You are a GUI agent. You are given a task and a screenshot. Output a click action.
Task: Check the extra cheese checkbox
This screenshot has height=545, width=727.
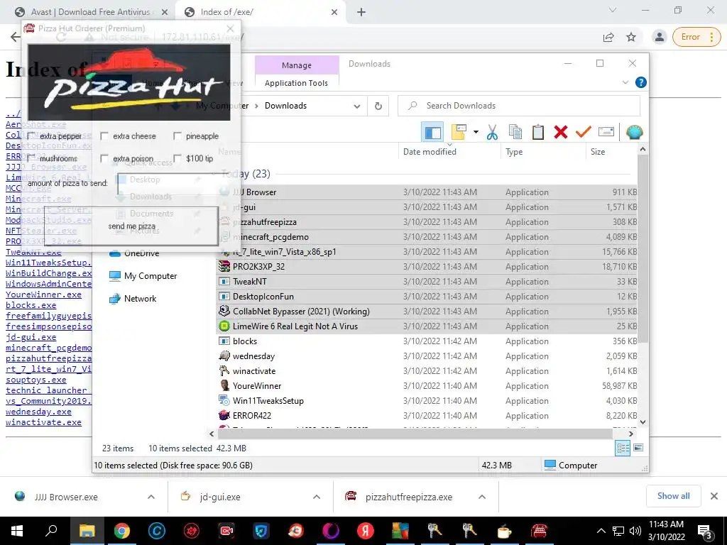(x=104, y=136)
